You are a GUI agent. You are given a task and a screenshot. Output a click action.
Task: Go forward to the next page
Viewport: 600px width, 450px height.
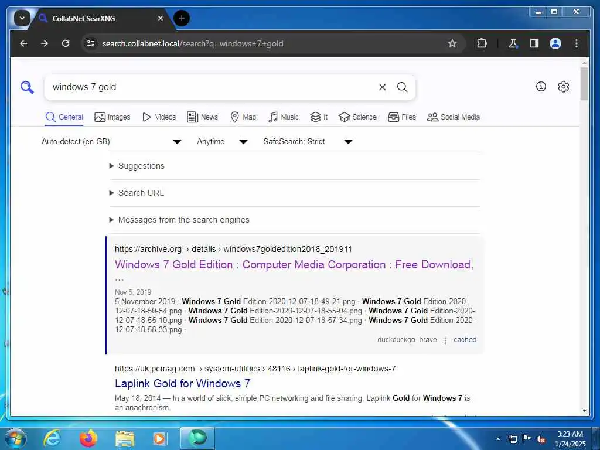click(45, 43)
